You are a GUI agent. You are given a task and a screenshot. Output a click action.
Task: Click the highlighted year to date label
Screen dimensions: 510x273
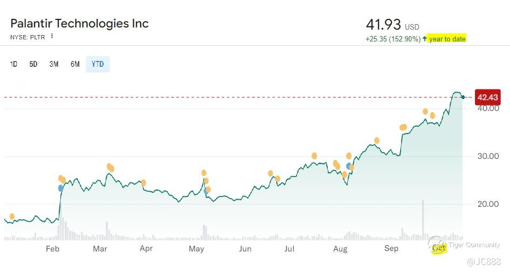tap(447, 39)
